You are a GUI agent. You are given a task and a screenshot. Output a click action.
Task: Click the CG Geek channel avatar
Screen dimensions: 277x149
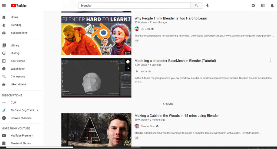pyautogui.click(x=137, y=29)
